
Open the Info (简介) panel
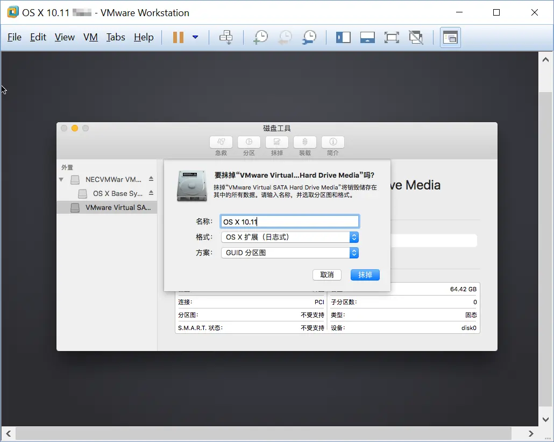332,142
